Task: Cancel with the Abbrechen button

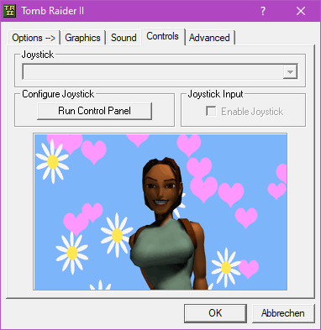Action: point(283,313)
